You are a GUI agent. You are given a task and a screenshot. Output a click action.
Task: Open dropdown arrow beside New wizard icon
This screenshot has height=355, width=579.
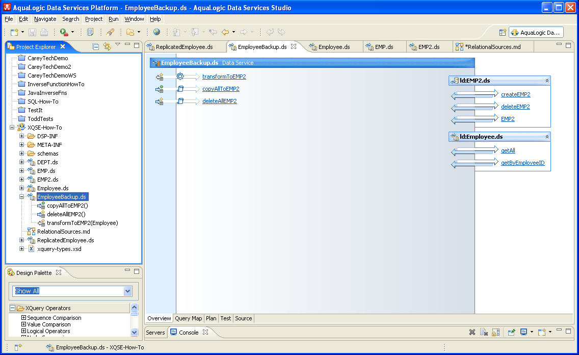22,32
